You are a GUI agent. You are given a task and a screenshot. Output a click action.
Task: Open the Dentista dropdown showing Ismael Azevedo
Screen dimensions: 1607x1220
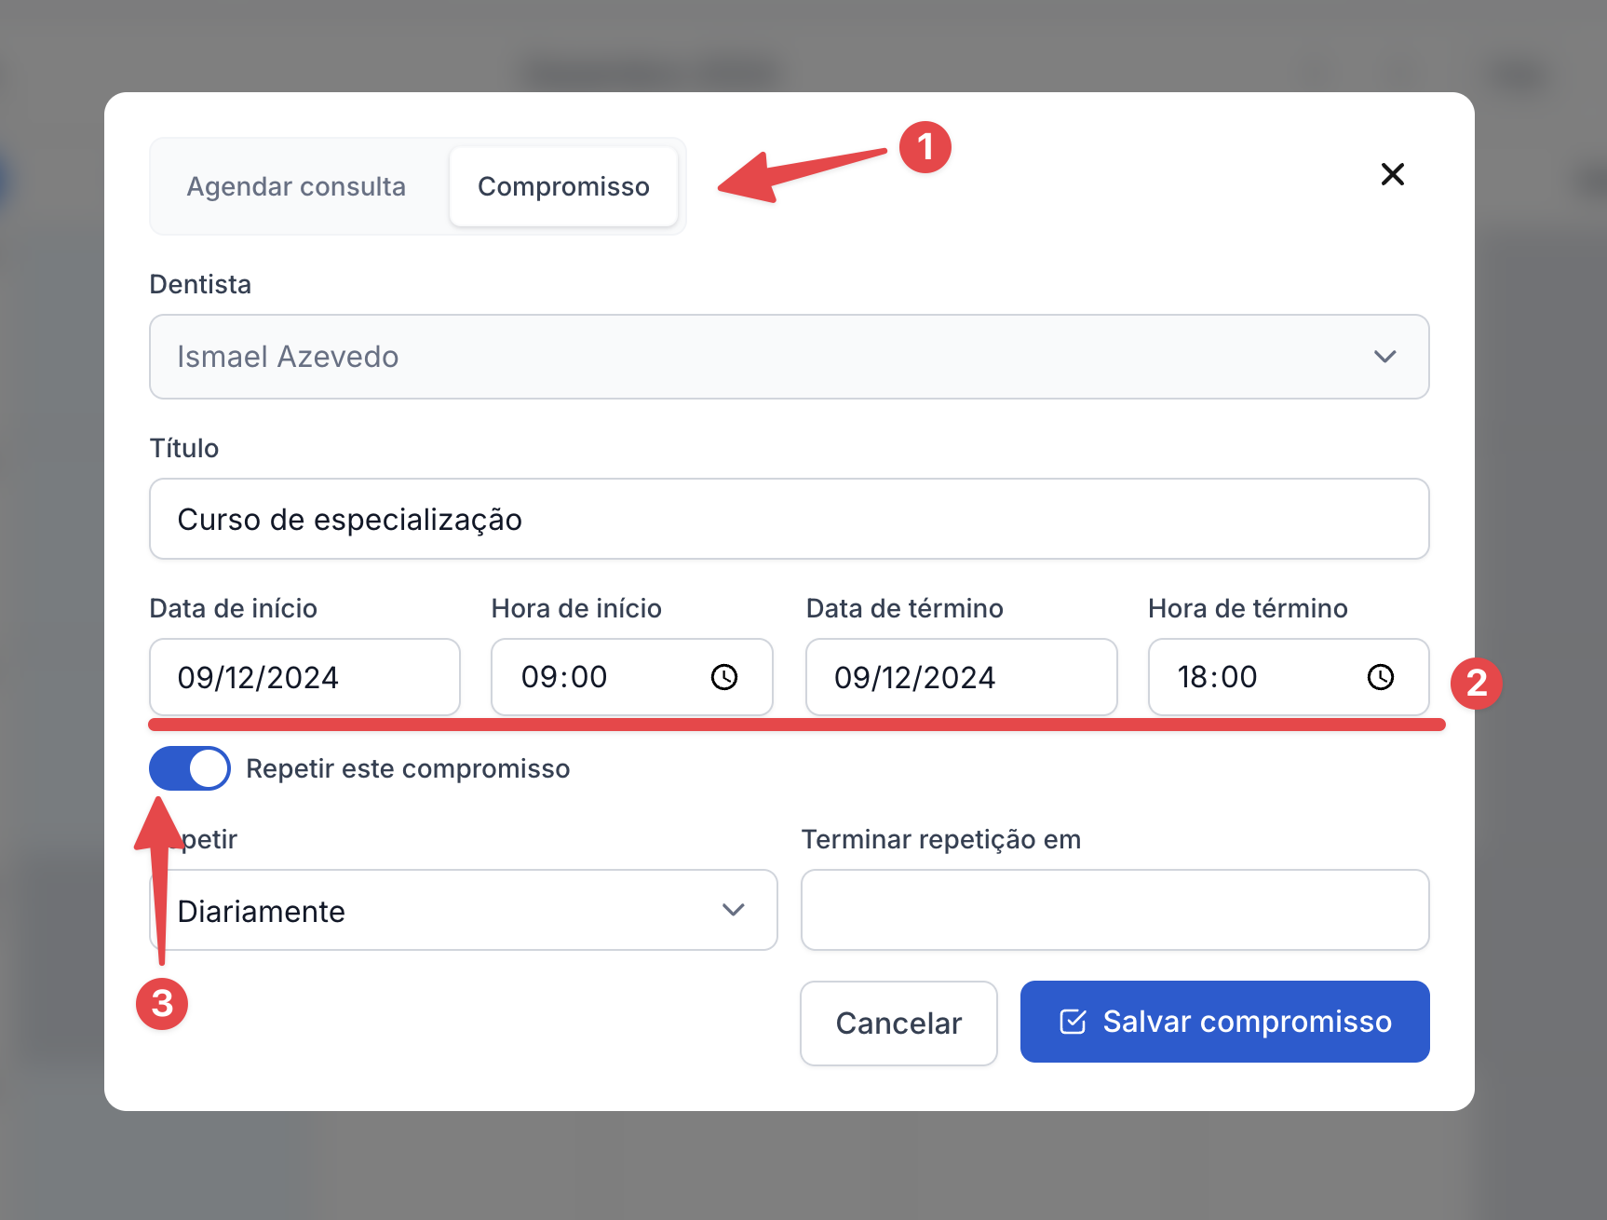coord(788,357)
